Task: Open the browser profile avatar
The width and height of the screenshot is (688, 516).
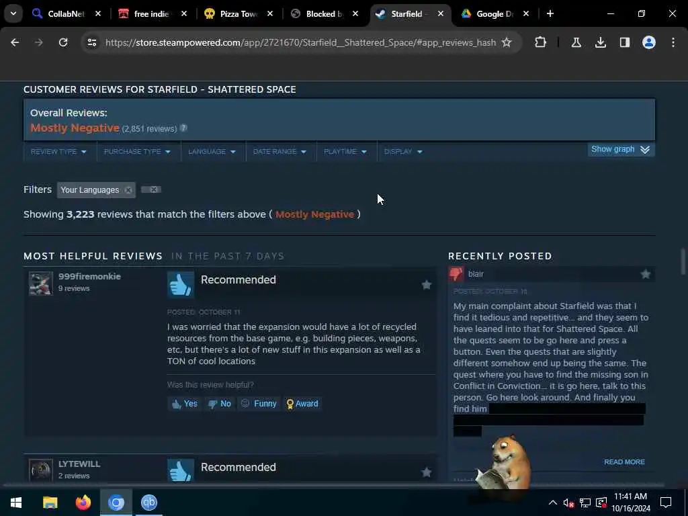Action: [648, 42]
